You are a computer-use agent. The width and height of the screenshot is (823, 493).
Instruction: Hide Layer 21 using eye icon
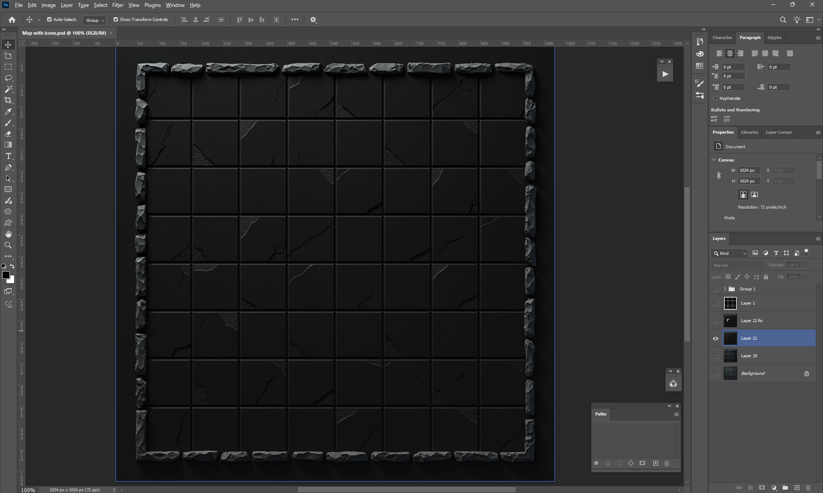pyautogui.click(x=715, y=338)
